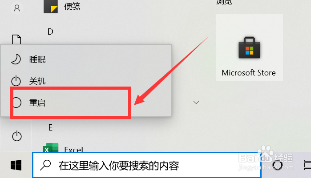Click the 便笺 app label
The height and width of the screenshot is (178, 311).
[72, 6]
